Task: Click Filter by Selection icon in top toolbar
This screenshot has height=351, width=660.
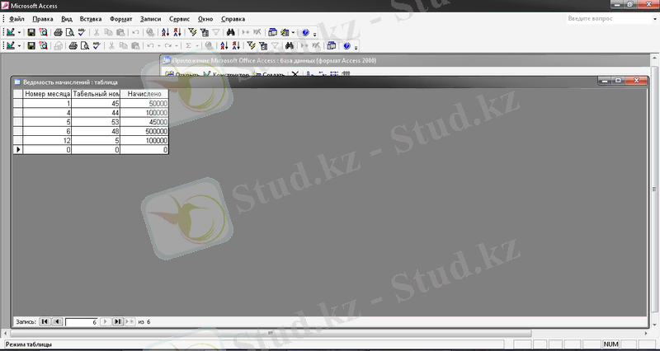Action: tap(192, 32)
